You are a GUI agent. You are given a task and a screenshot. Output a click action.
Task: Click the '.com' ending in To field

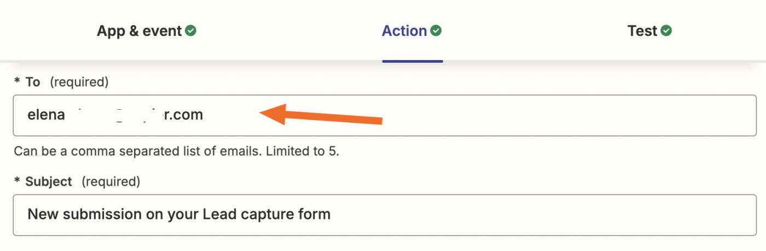[188, 115]
